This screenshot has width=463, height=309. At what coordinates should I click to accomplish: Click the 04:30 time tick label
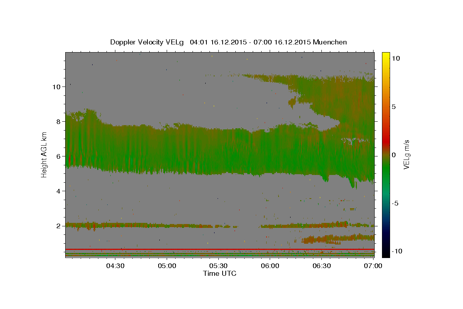coord(115,266)
